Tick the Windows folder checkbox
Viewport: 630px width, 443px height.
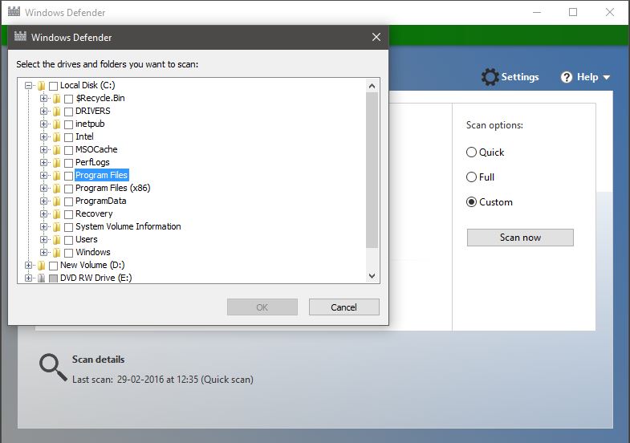point(69,253)
